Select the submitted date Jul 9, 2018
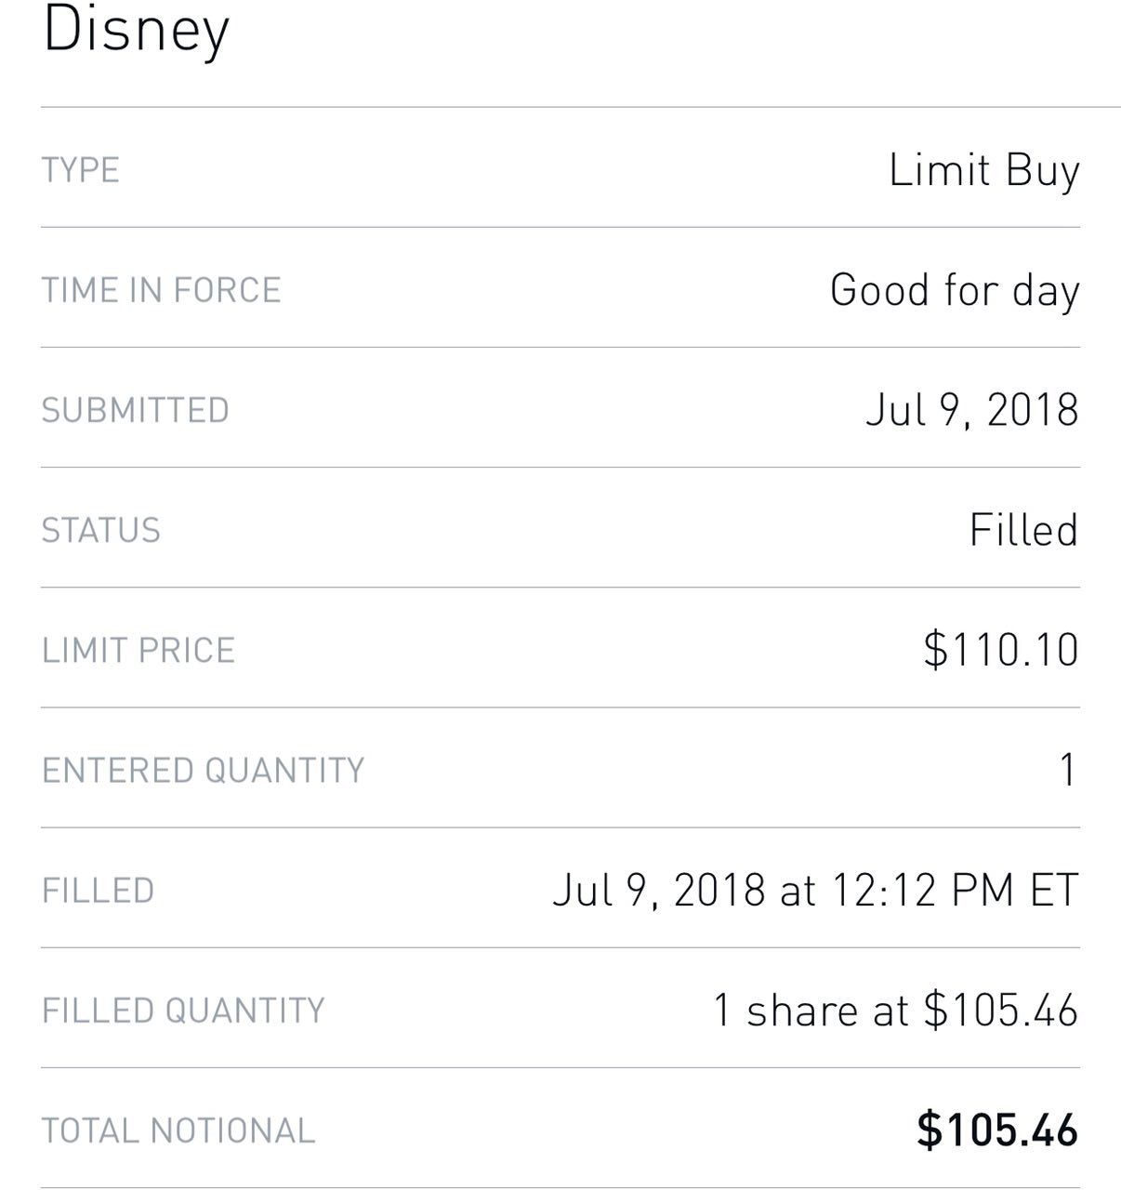This screenshot has height=1190, width=1121. [972, 411]
